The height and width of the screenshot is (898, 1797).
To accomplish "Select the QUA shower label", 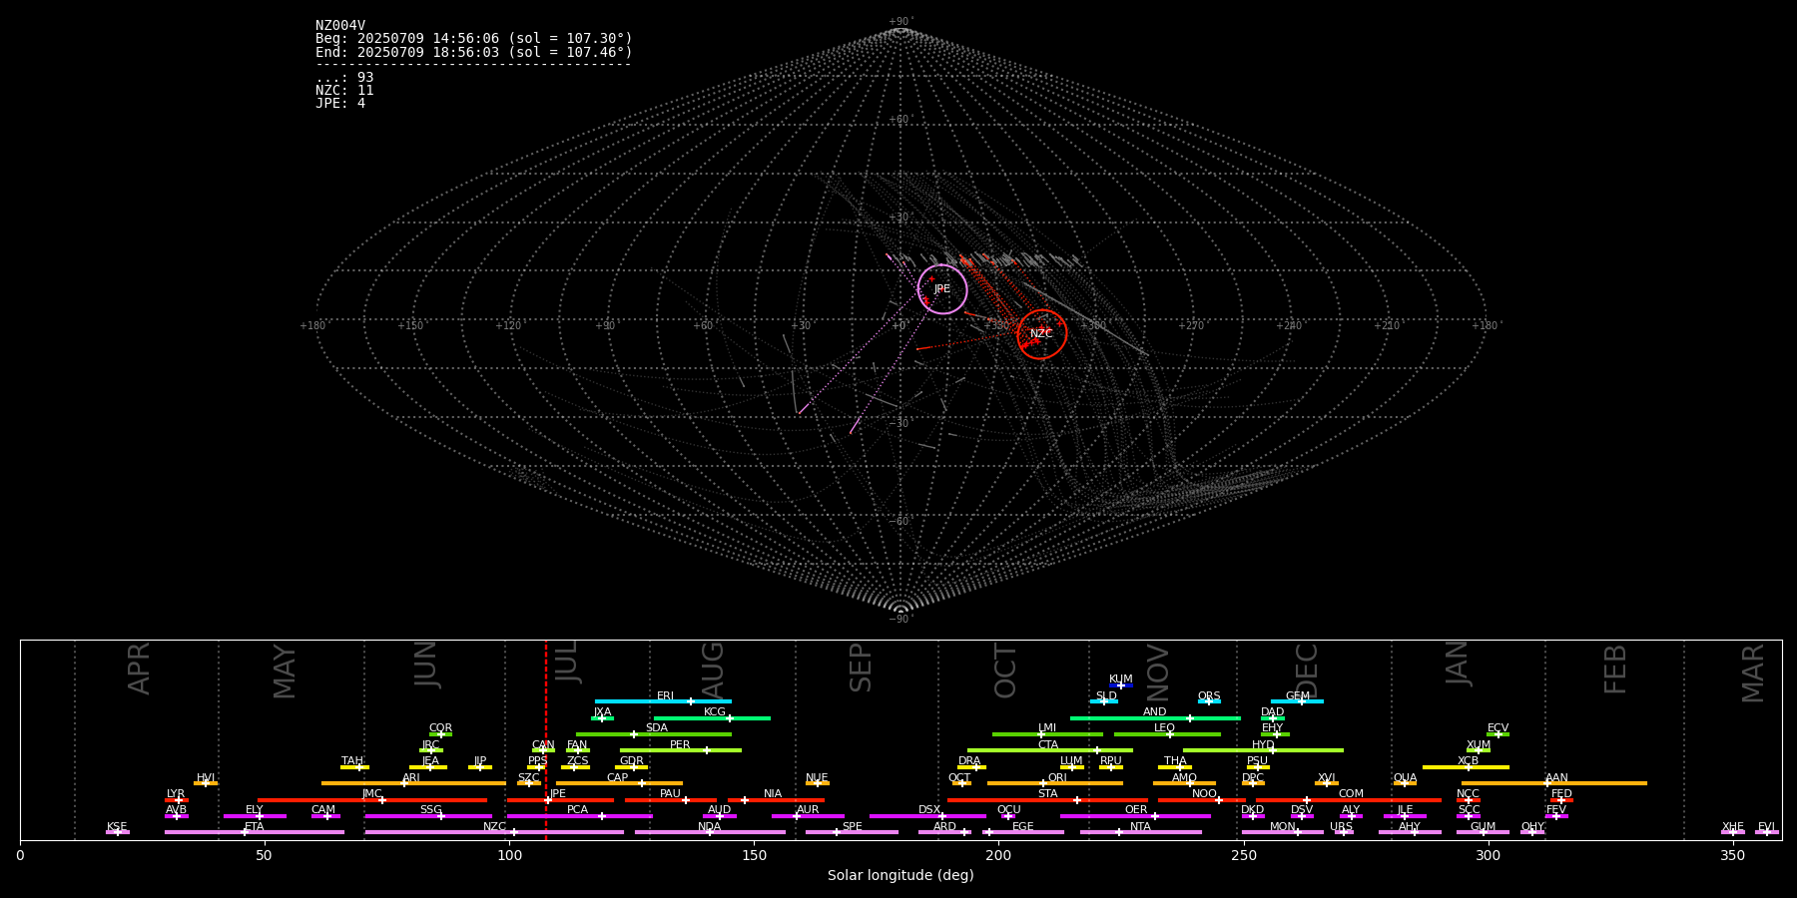I will click(1405, 778).
